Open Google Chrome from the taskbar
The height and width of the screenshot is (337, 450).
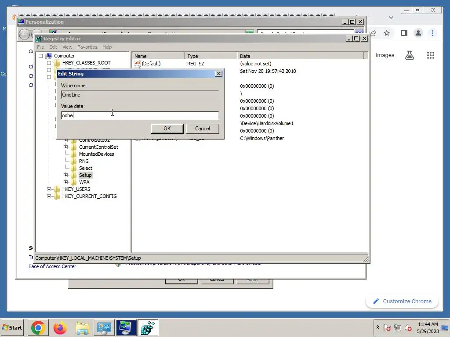tap(38, 327)
